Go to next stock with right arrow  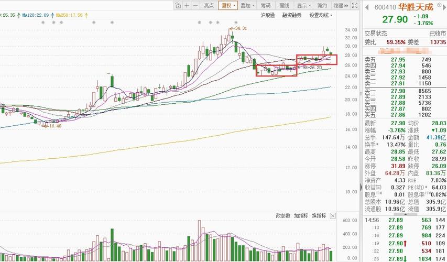(443, 7)
